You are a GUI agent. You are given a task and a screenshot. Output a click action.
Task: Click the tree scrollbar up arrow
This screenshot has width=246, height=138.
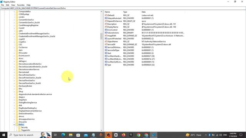click(101, 11)
